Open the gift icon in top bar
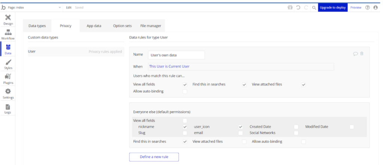Viewport: 383px width, 165px height. pyautogui.click(x=290, y=7)
